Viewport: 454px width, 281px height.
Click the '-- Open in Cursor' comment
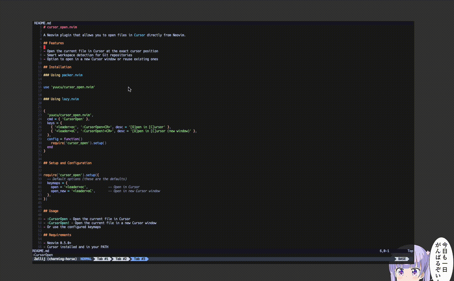coord(124,187)
